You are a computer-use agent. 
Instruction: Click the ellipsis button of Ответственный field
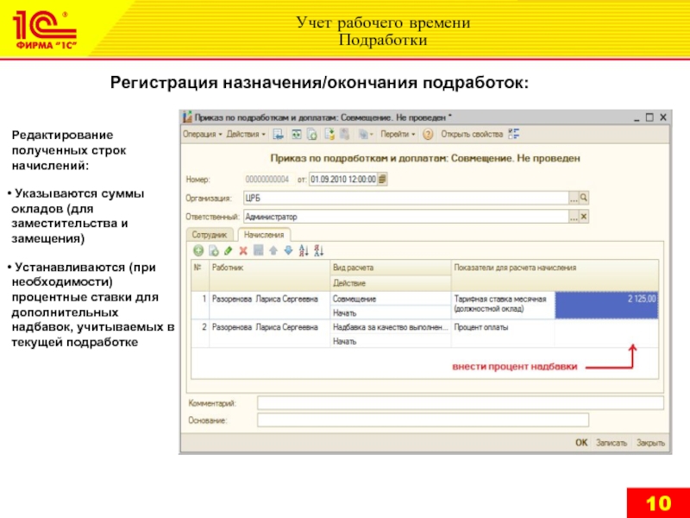click(574, 217)
